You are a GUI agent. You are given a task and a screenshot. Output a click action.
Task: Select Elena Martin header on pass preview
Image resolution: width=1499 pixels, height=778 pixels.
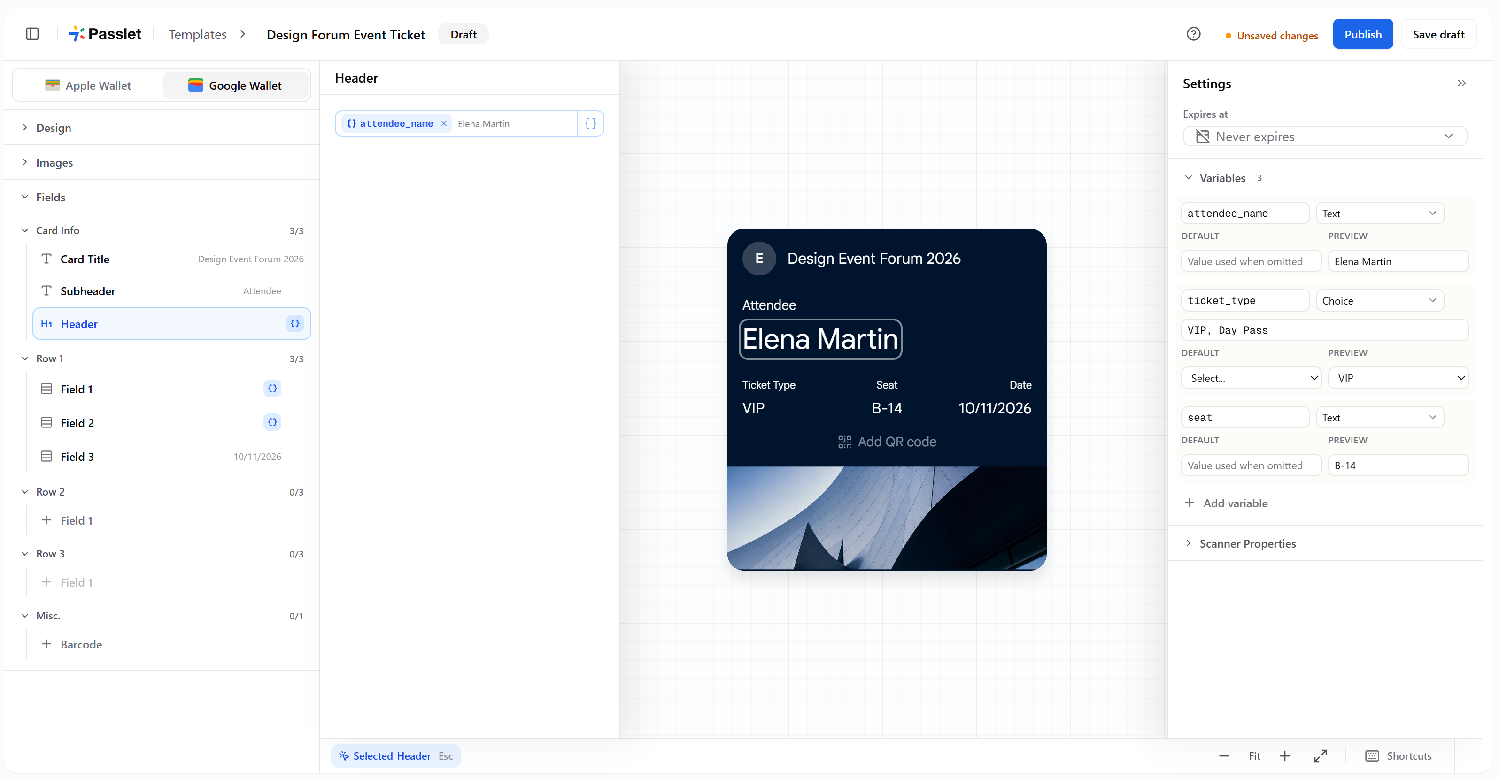click(x=820, y=339)
